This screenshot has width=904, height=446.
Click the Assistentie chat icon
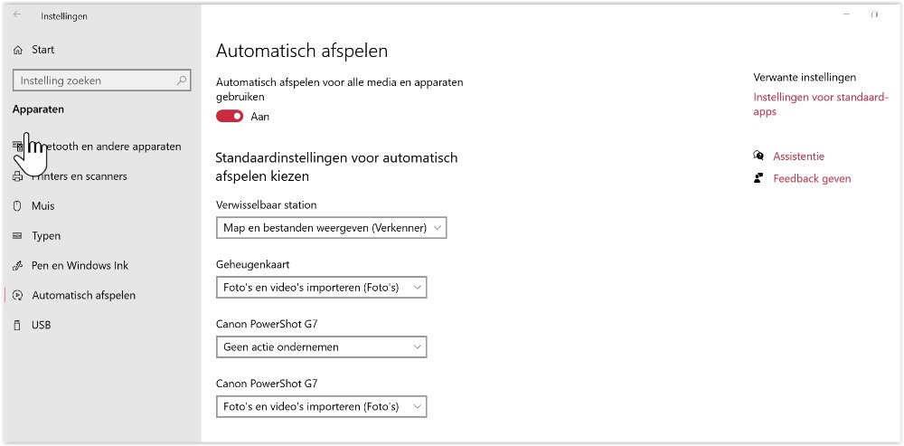tap(759, 157)
